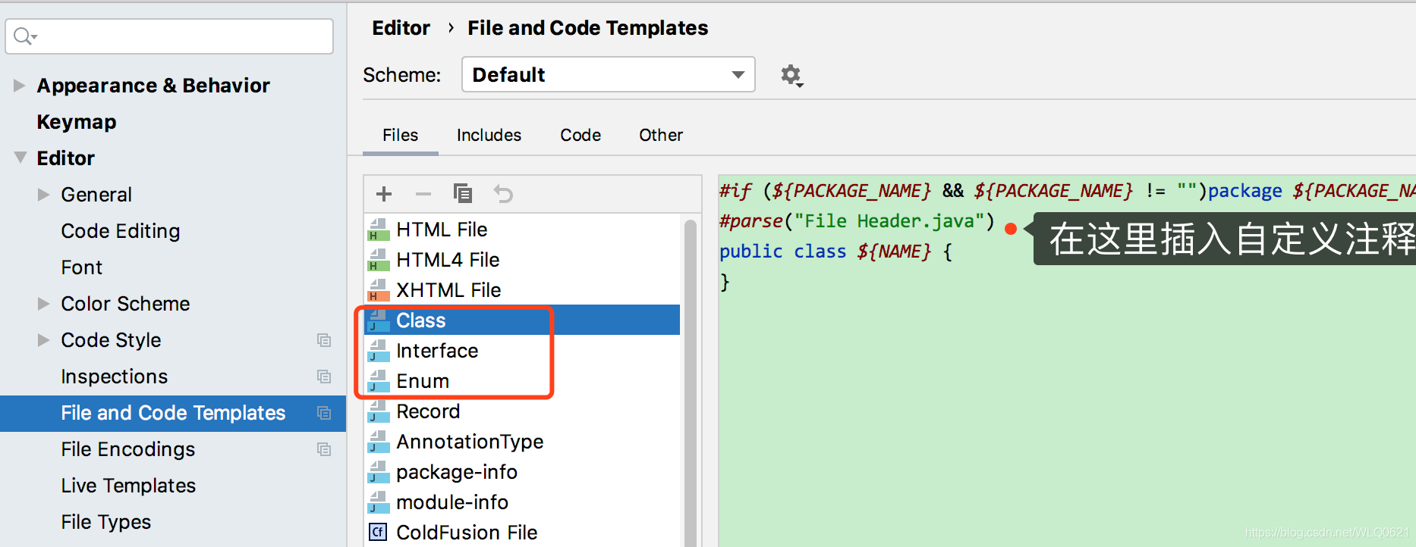Click the Enum template Java icon
The image size is (1416, 547).
pos(378,381)
